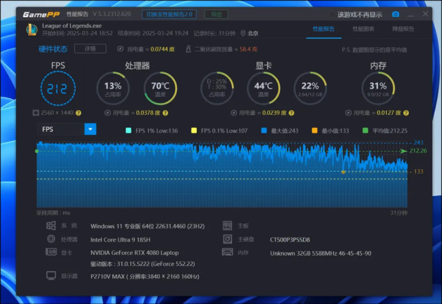The width and height of the screenshot is (442, 304).
Task: Click the 0.0744 度 total power value
Action: click(x=162, y=49)
